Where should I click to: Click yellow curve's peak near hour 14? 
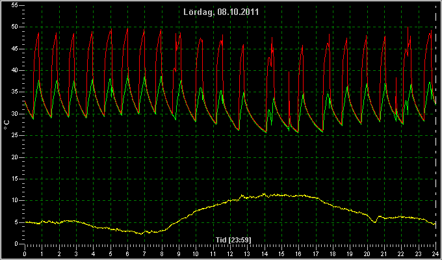(x=264, y=194)
